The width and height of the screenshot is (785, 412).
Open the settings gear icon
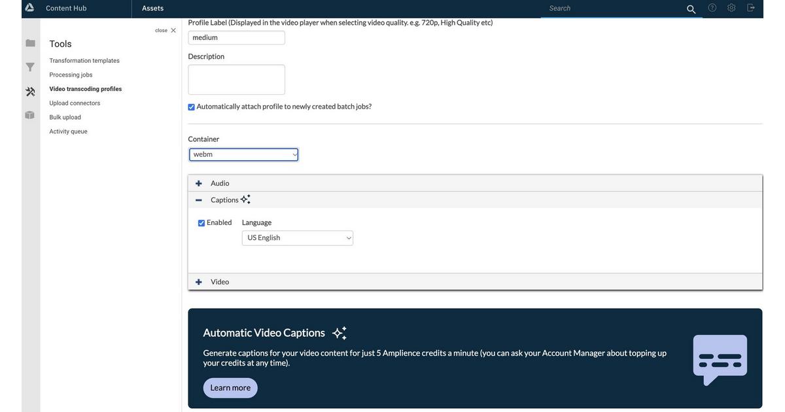[731, 8]
